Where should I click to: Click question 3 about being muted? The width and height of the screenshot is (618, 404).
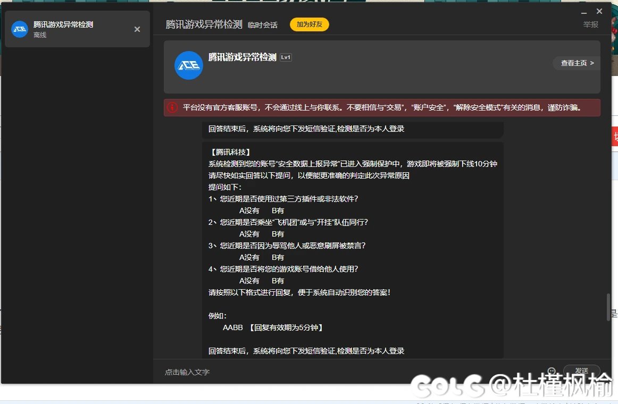(287, 246)
